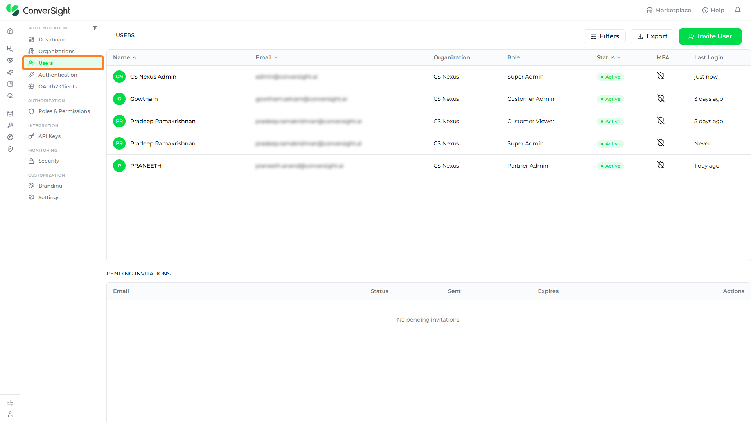
Task: Click the MFA disabled shield for PRANEETH
Action: click(x=661, y=165)
